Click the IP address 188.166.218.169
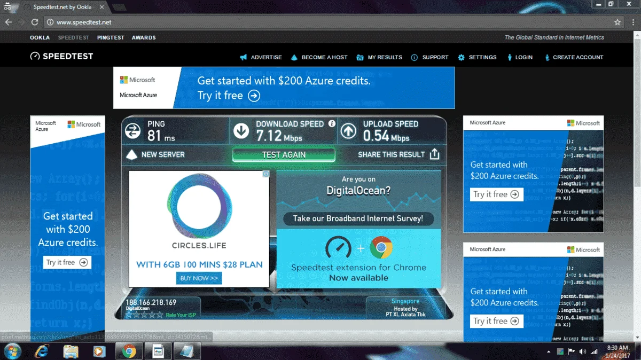This screenshot has height=360, width=641. [151, 302]
